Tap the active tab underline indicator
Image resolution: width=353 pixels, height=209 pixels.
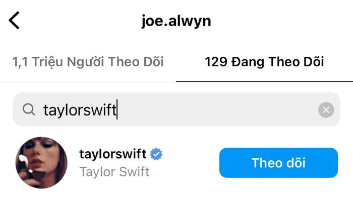(x=265, y=81)
